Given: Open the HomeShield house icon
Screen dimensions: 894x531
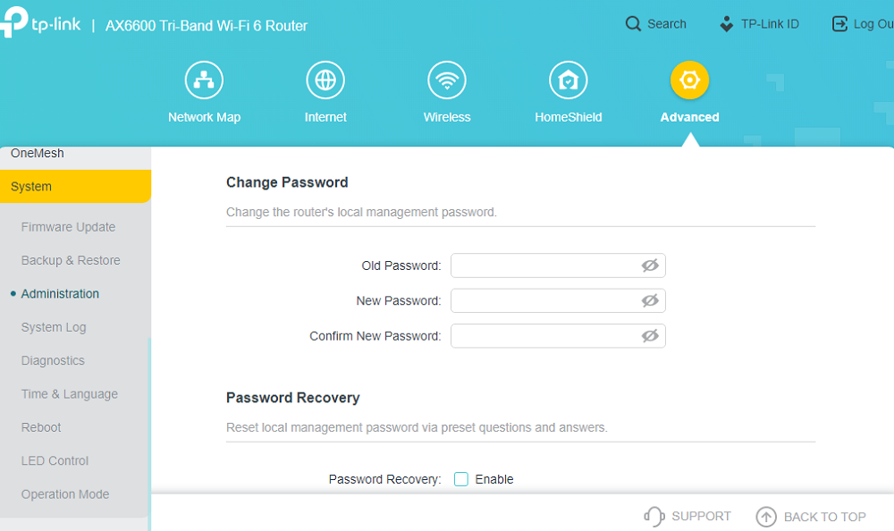Looking at the screenshot, I should click(x=569, y=80).
